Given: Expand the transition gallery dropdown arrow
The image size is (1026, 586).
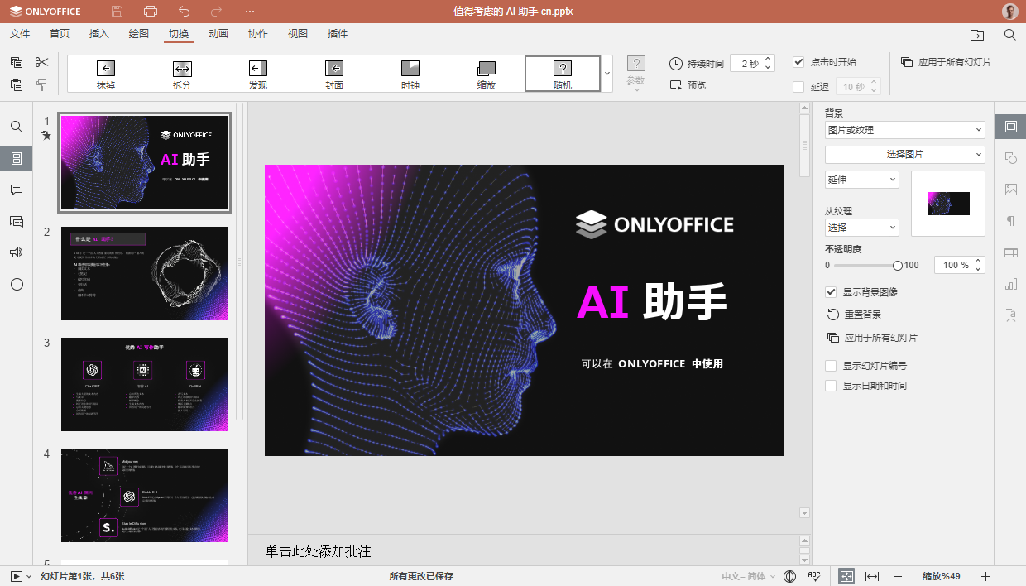Looking at the screenshot, I should [x=607, y=74].
